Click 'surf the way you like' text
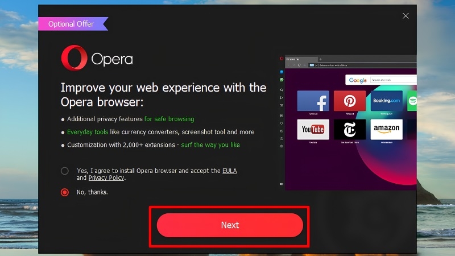Screen dimensions: 455x256 pos(210,145)
